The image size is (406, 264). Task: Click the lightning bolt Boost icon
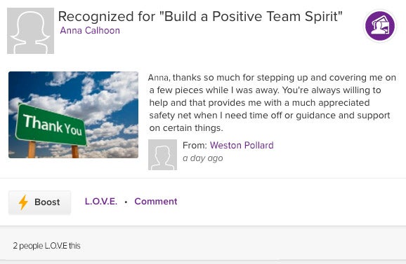[x=23, y=202]
